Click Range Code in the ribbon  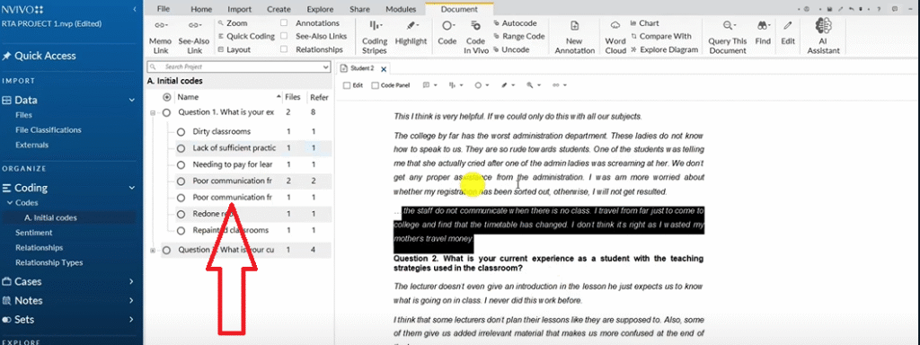click(x=519, y=36)
